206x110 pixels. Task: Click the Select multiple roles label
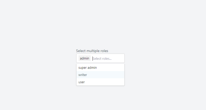(x=92, y=51)
